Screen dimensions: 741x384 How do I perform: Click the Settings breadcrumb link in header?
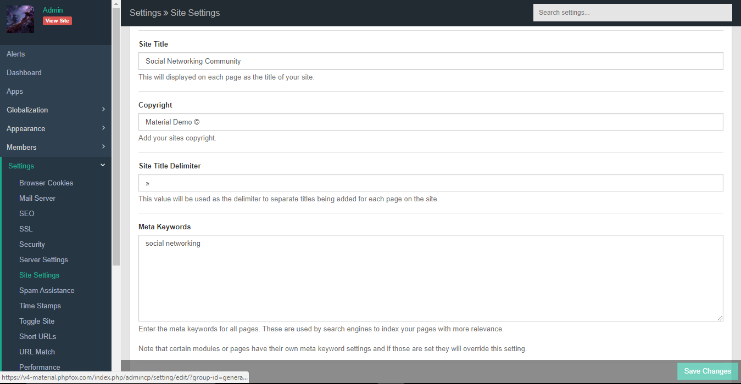coord(145,13)
